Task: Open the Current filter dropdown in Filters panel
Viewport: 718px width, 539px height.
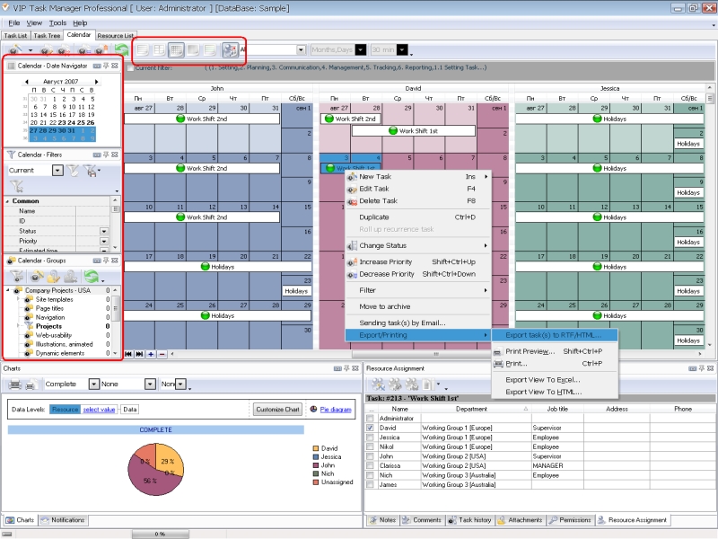Action: click(x=57, y=171)
